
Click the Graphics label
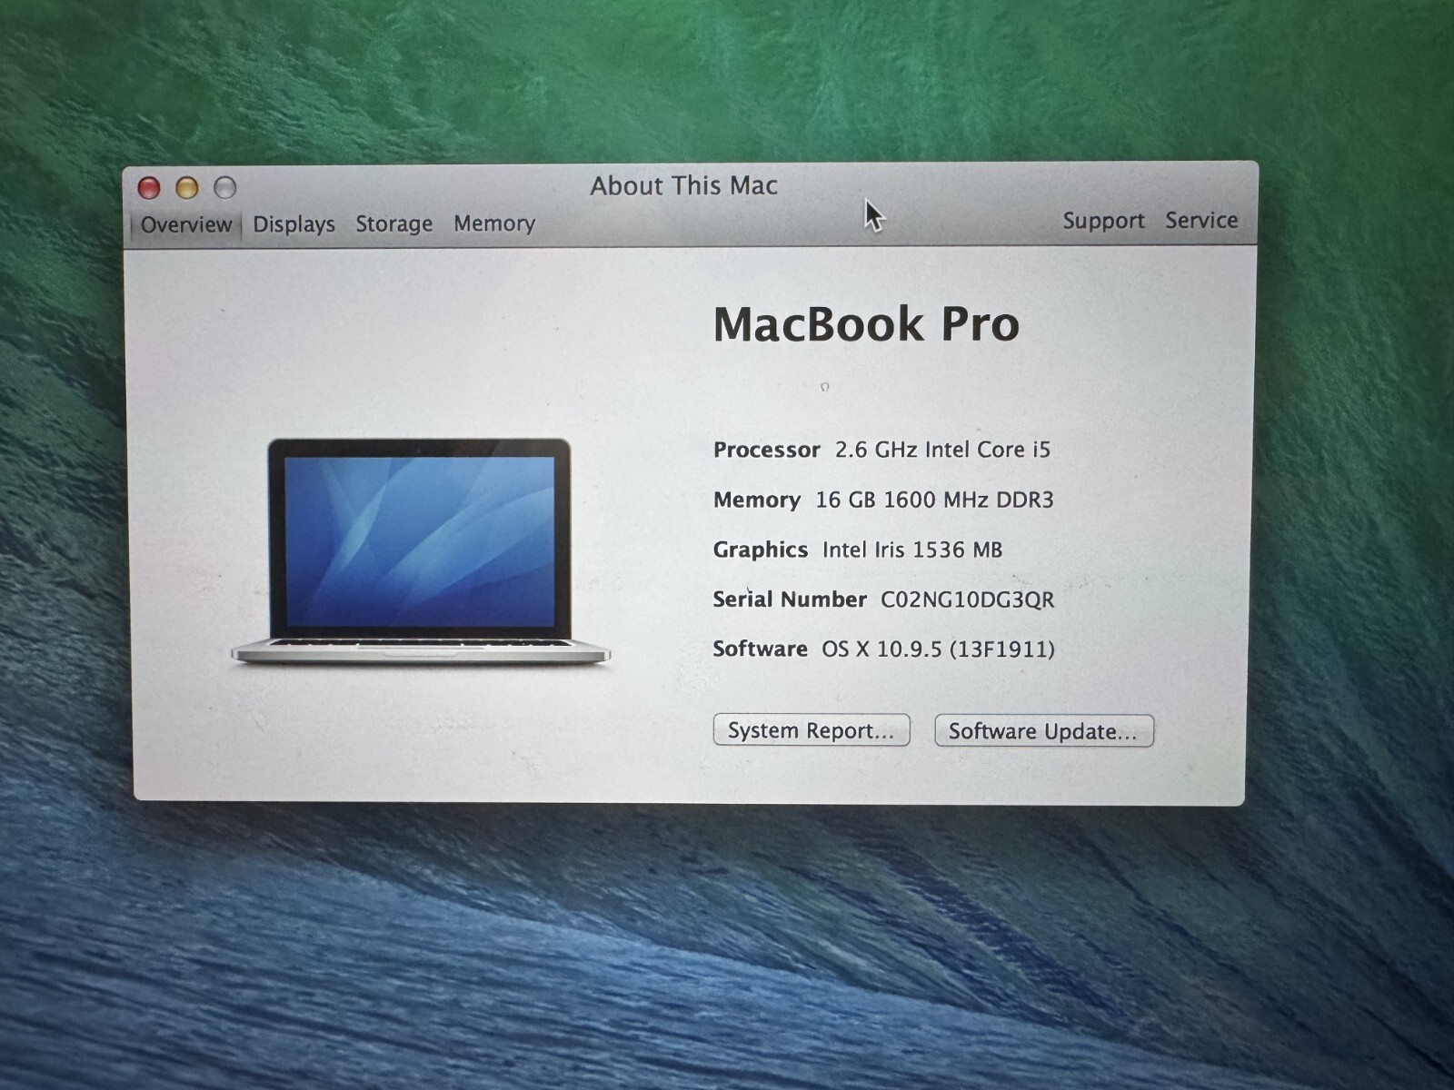pyautogui.click(x=761, y=550)
